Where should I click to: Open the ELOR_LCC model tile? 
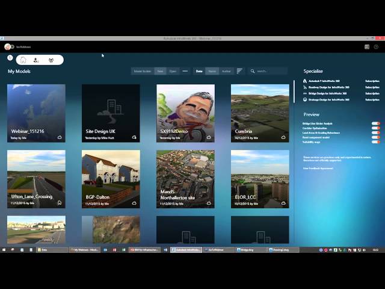point(260,179)
